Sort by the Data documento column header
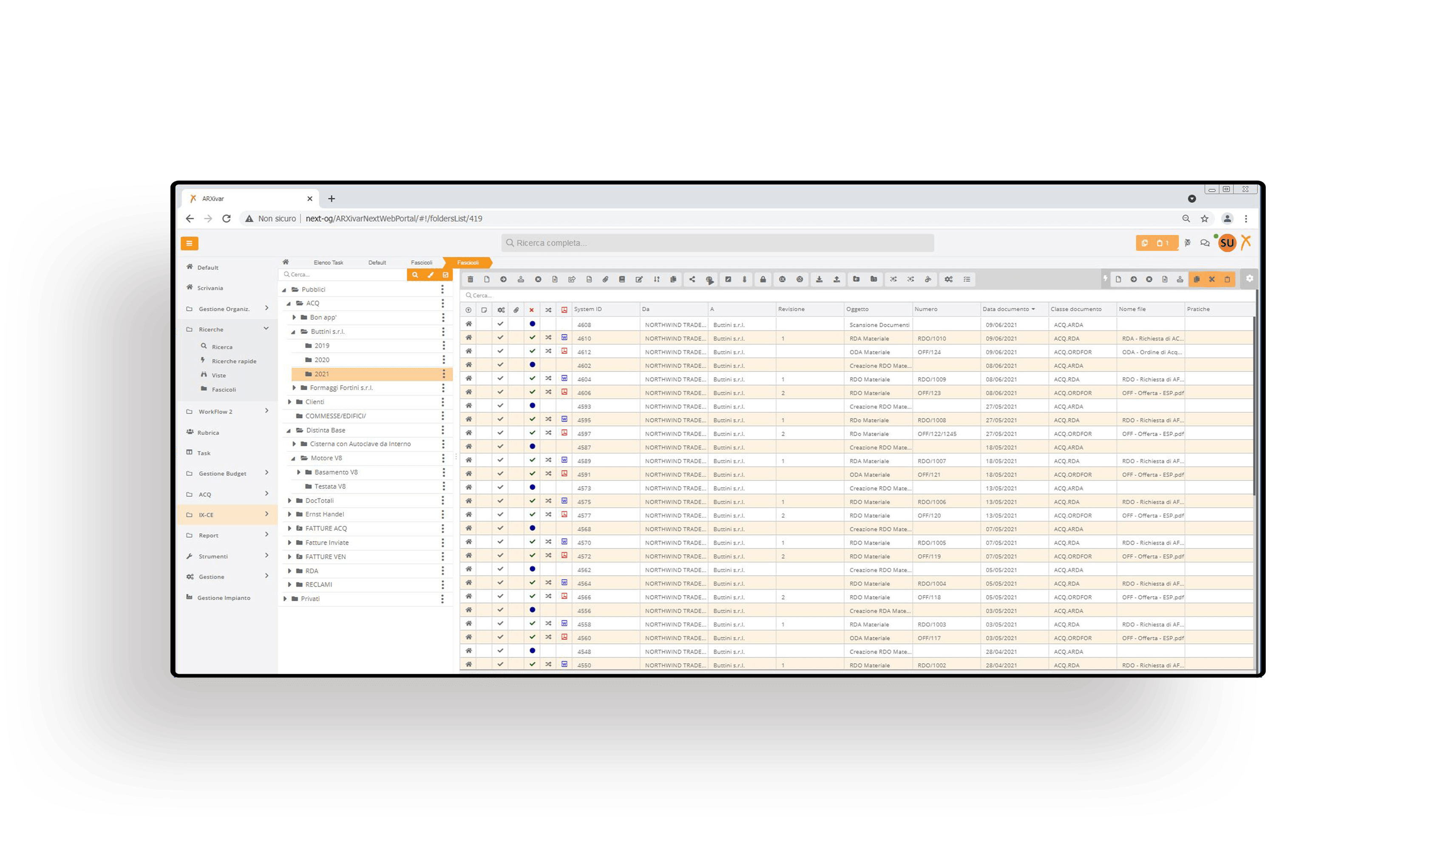This screenshot has height=843, width=1452. click(x=1005, y=309)
